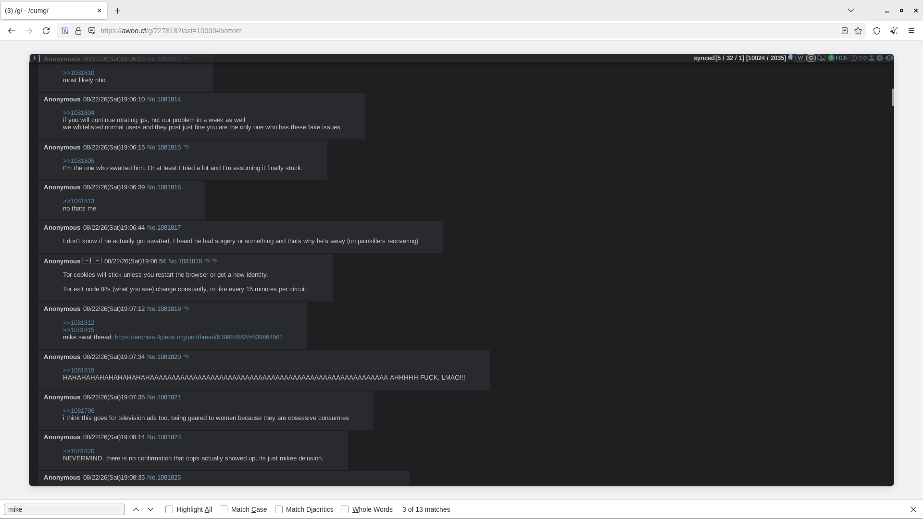This screenshot has height=519, width=923.
Task: Open the shield protection icon
Action: click(x=877, y=31)
